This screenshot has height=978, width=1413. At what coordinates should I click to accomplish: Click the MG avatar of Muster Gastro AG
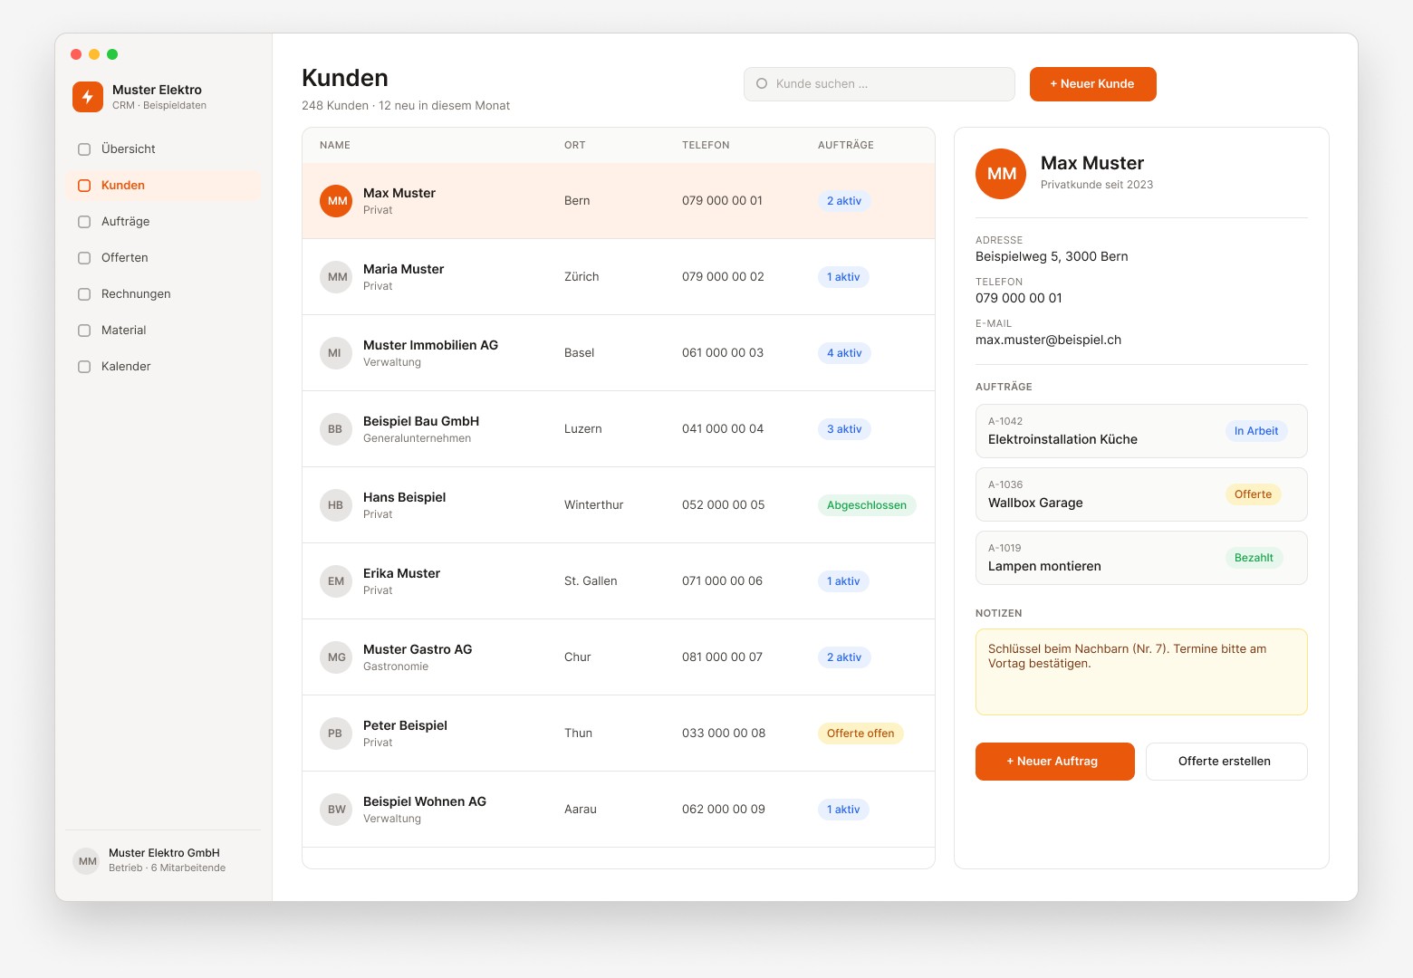click(x=335, y=657)
